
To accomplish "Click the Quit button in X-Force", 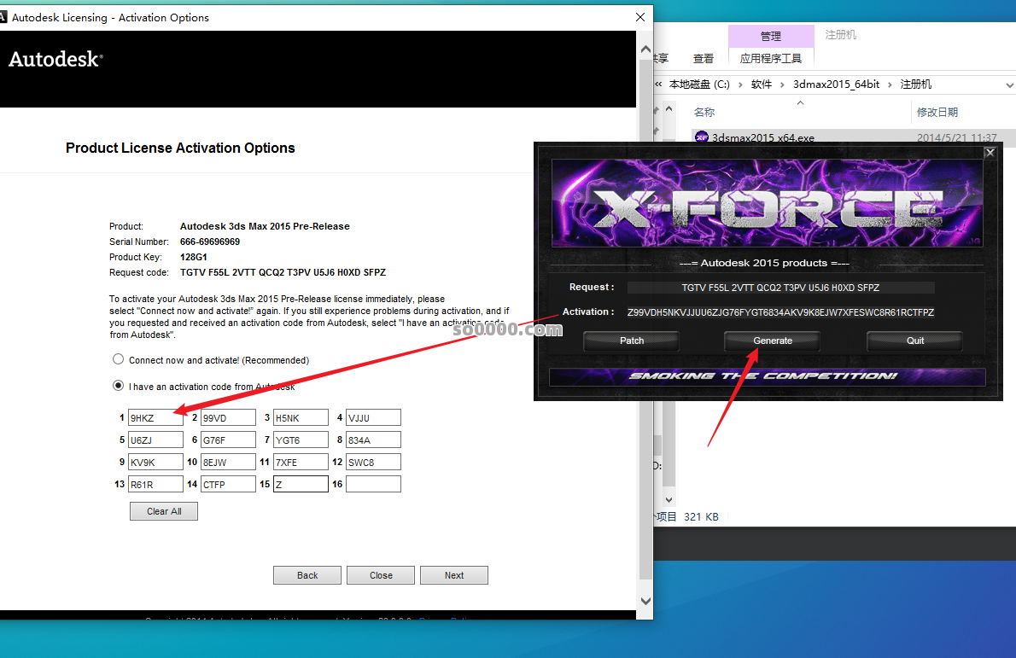I will [x=914, y=341].
